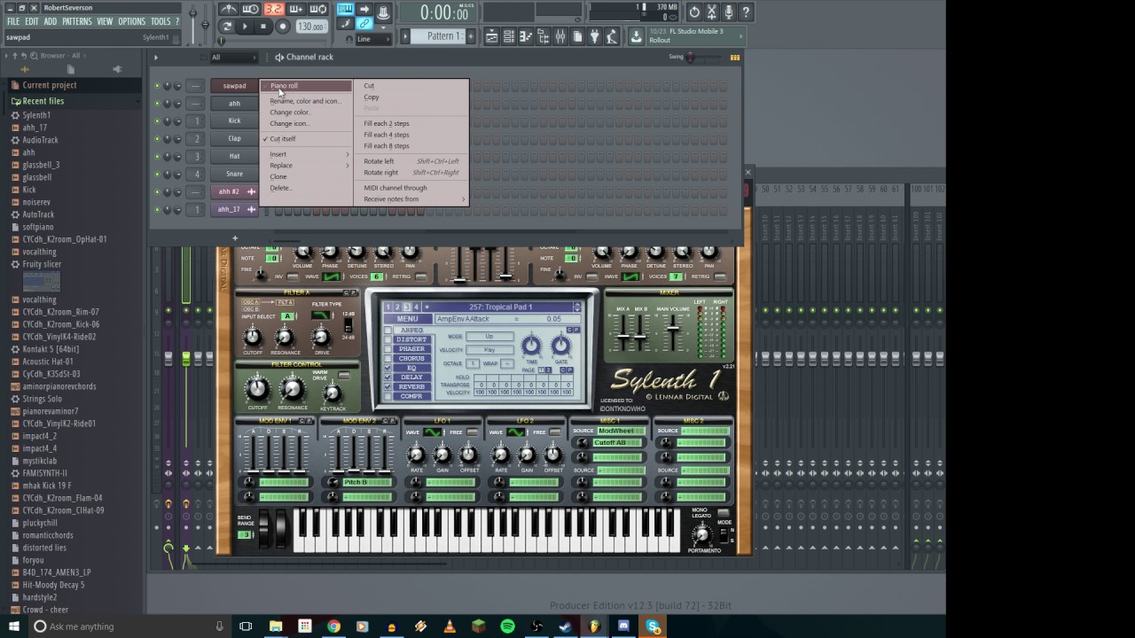
Task: Open the TOOLS menu in menu bar
Action: click(160, 21)
